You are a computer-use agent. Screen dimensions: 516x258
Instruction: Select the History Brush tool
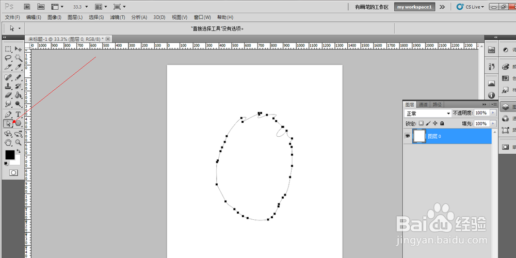[x=19, y=86]
